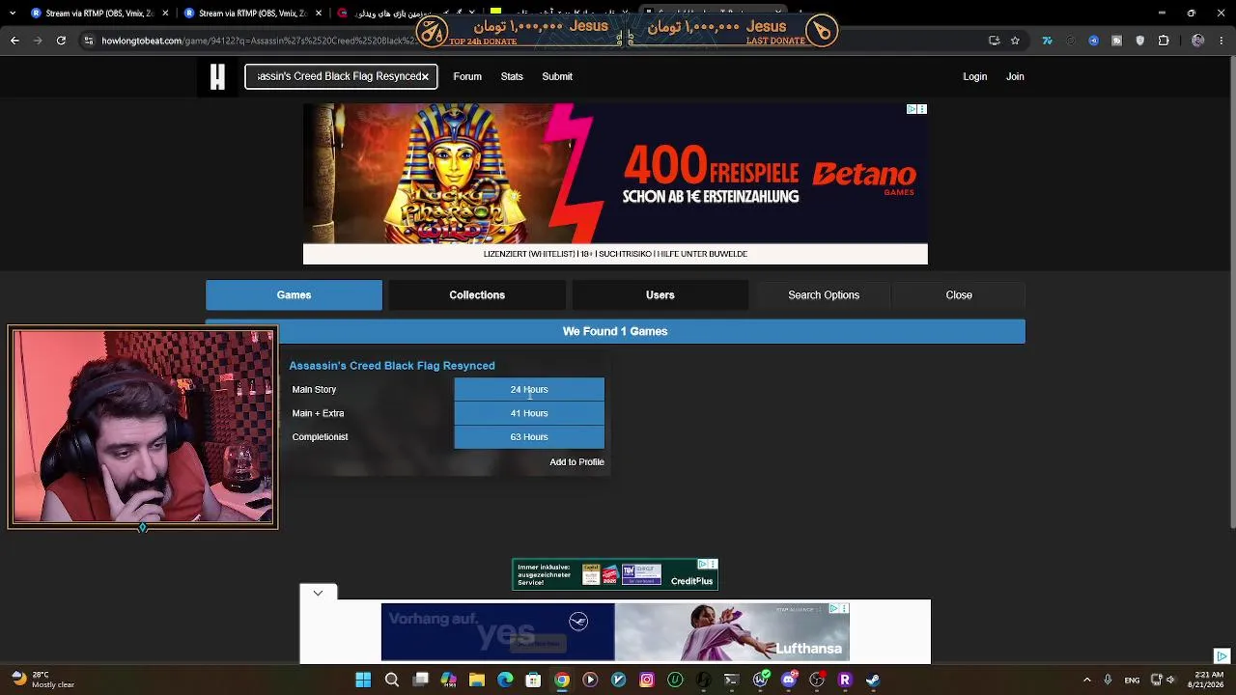The height and width of the screenshot is (695, 1236).
Task: Click the HowLongToBeat logo icon
Action: (217, 76)
